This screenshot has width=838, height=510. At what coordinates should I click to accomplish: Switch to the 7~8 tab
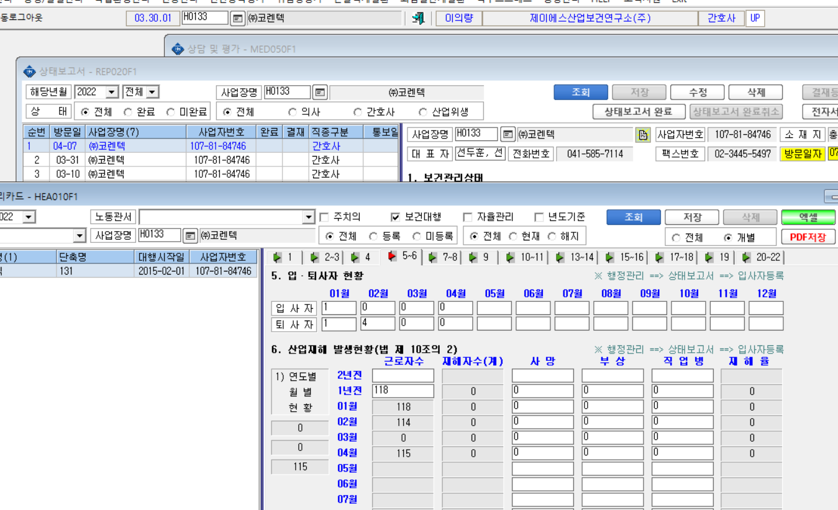click(444, 257)
